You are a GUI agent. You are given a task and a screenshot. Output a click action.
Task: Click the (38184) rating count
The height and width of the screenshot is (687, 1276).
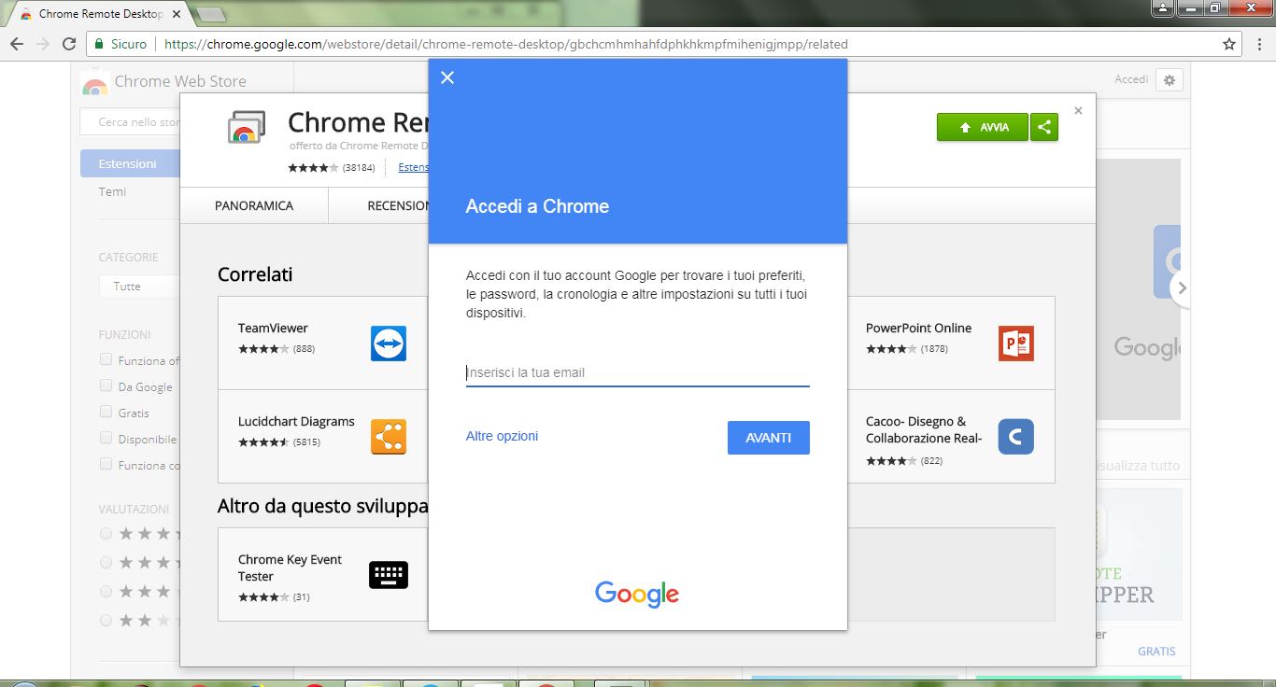coord(359,168)
